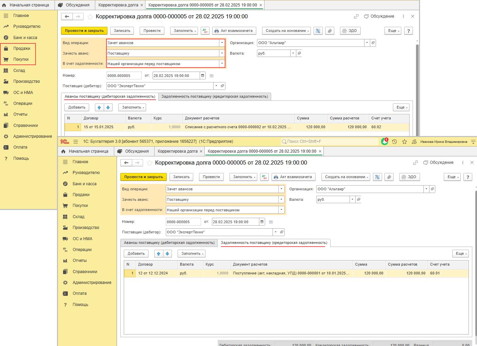Close the Корректировка долга tab in upper window
The height and width of the screenshot is (346, 477).
click(x=142, y=5)
